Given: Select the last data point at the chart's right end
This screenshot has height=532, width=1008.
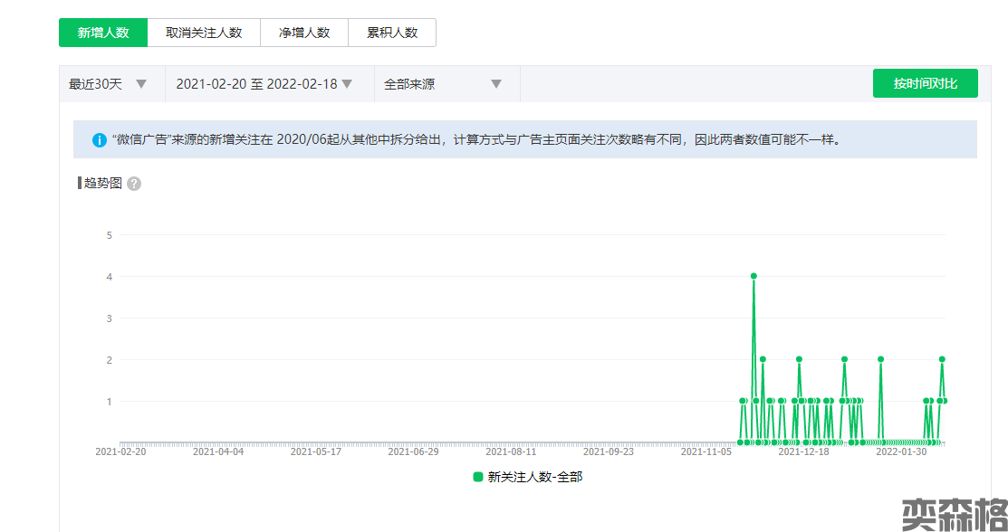Looking at the screenshot, I should [x=945, y=401].
